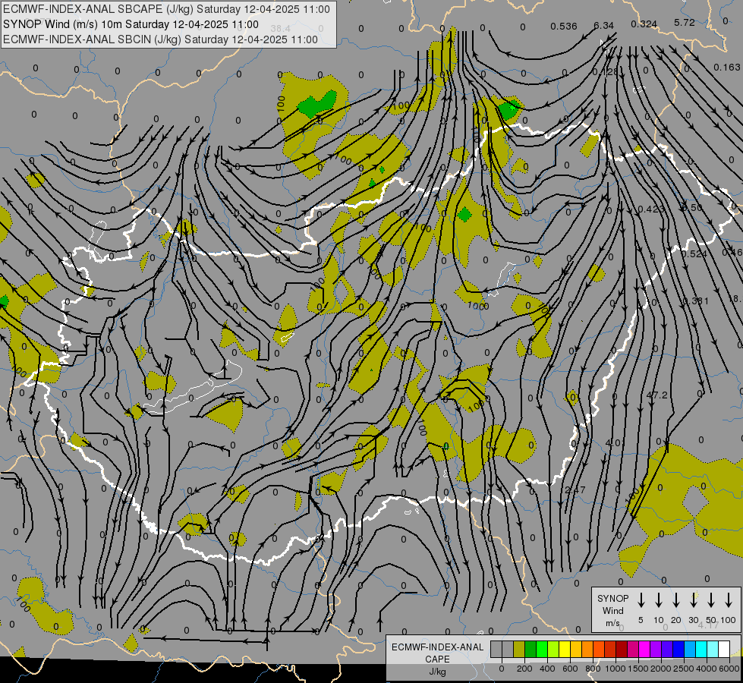Pick the olive swatch in the CAPE color bar
Viewport: 743px width, 683px height.
pos(519,649)
